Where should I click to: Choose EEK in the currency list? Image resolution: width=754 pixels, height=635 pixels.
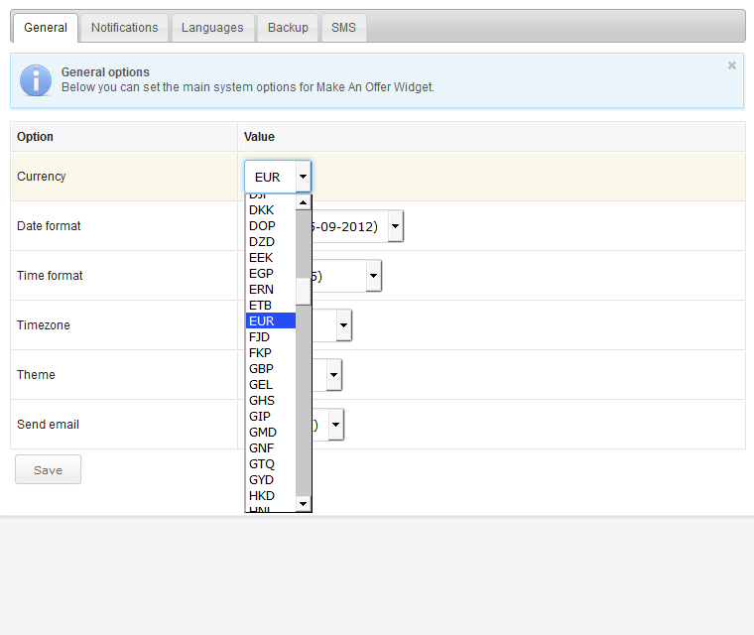270,258
